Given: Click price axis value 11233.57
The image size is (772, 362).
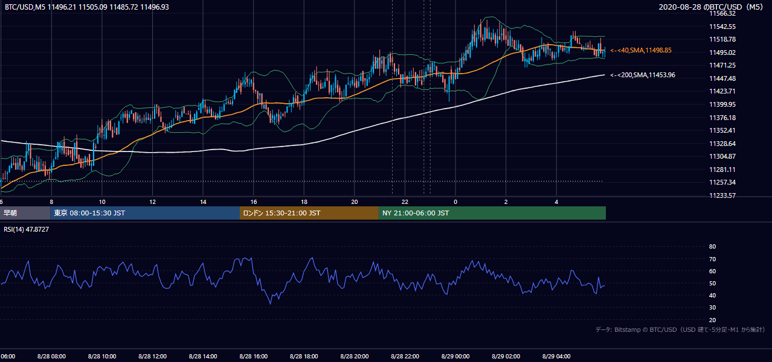Looking at the screenshot, I should [x=722, y=195].
